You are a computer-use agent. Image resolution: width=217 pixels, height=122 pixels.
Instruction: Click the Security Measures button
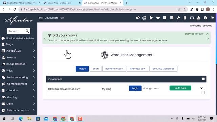click(163, 69)
